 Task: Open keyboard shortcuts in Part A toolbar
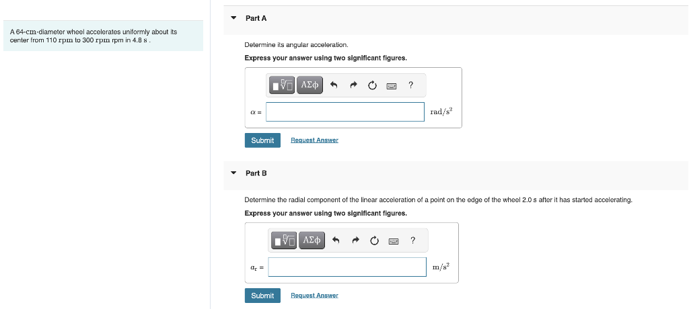click(x=391, y=85)
